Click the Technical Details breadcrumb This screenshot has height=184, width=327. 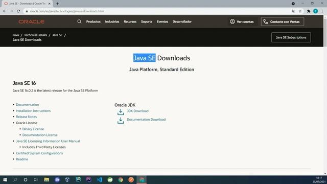pos(35,35)
